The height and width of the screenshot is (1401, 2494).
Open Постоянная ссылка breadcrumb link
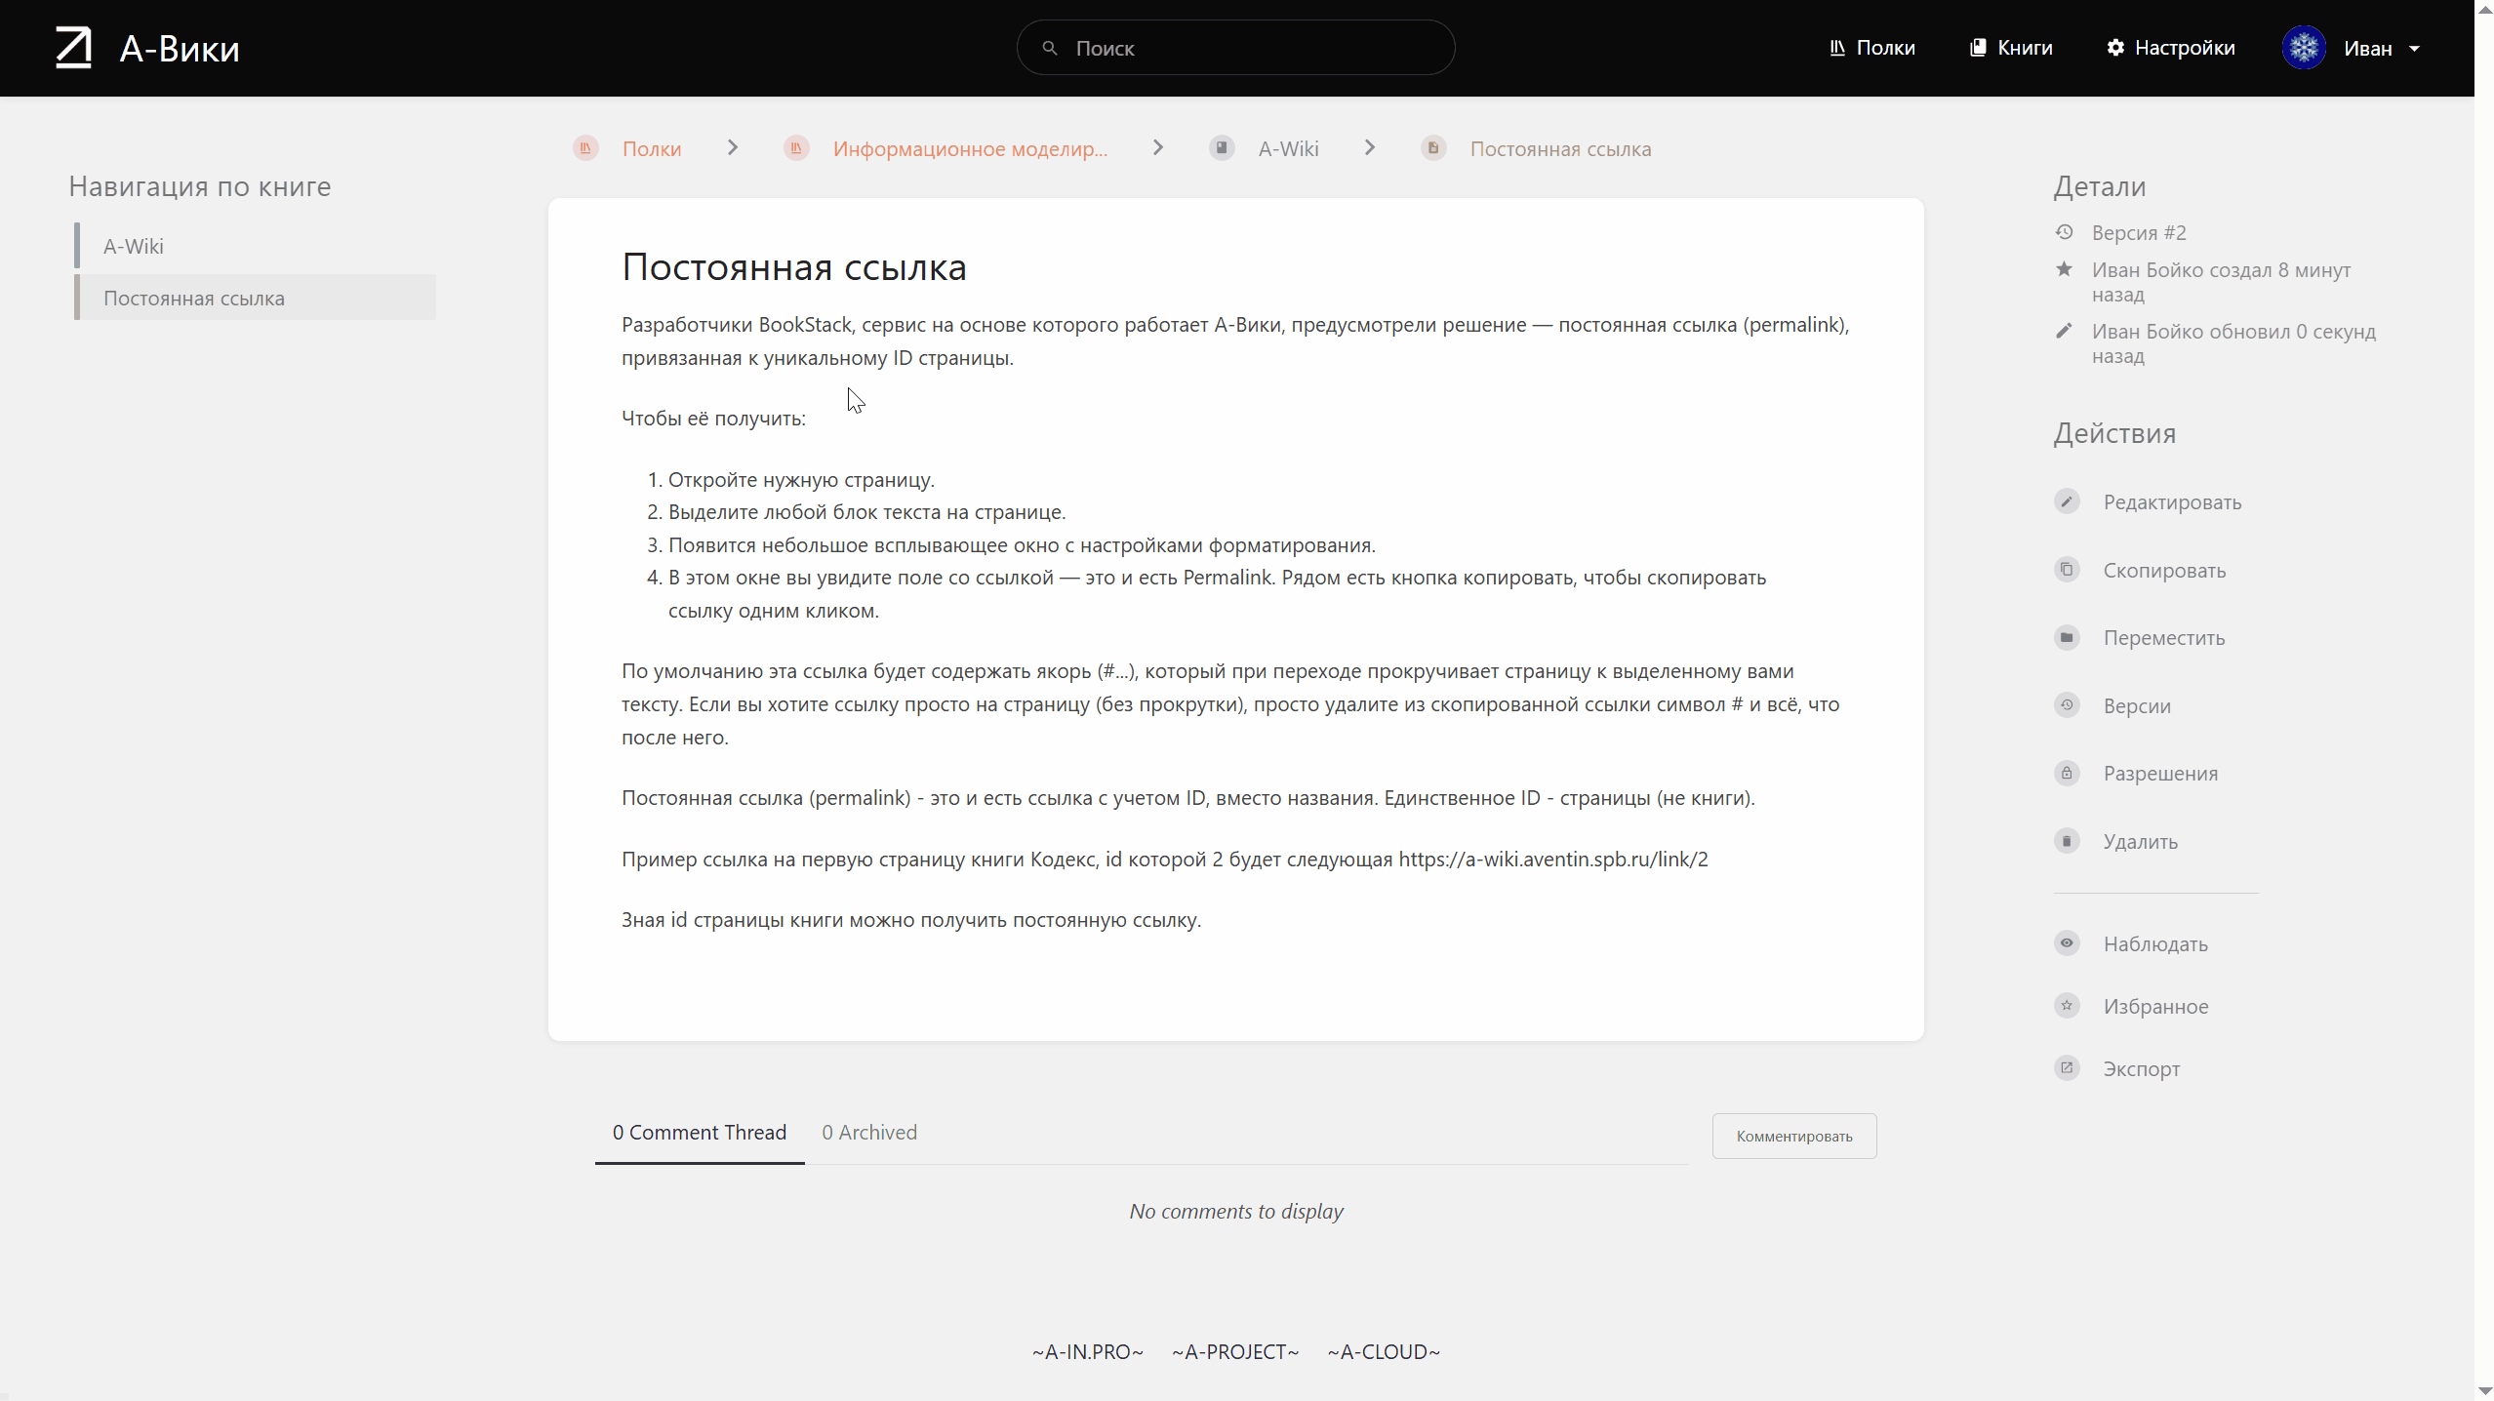click(1560, 149)
